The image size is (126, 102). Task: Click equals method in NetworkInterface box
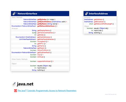pos(40,66)
